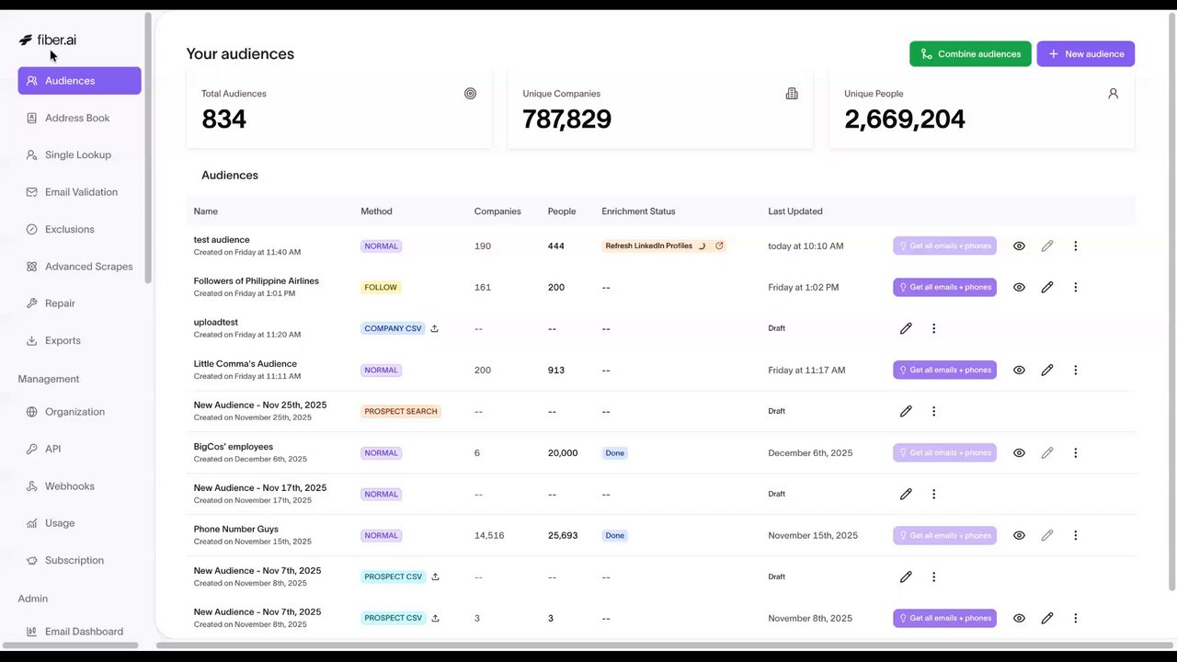1177x662 pixels.
Task: View Little Comma's Audience
Action: (1019, 371)
